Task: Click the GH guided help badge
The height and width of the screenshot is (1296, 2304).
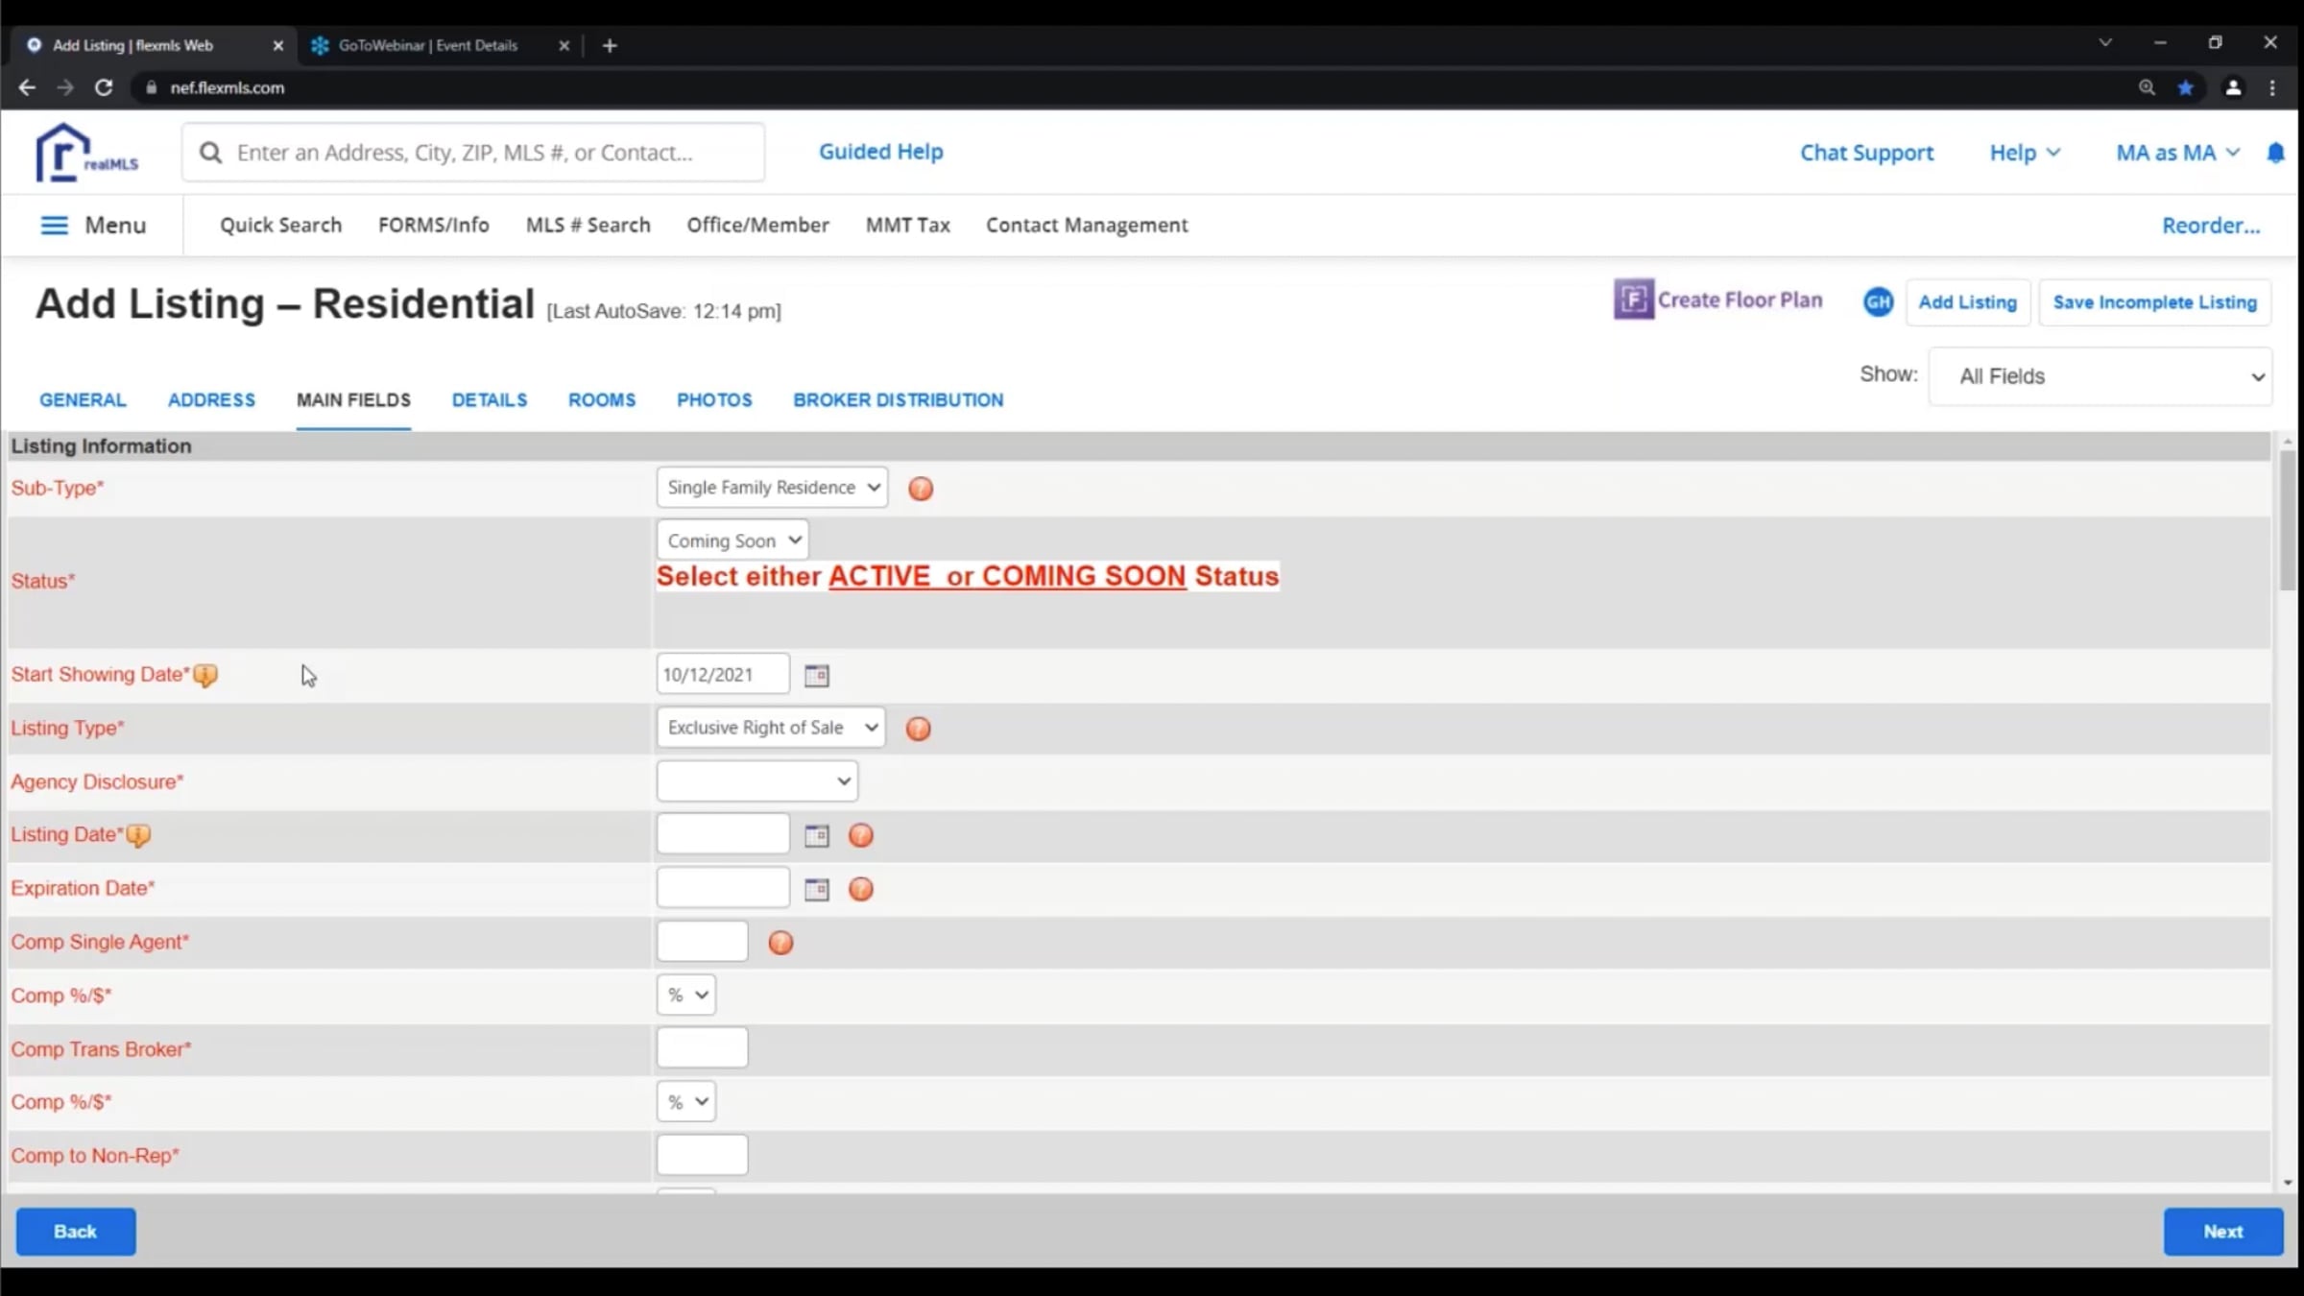Action: click(x=1878, y=302)
